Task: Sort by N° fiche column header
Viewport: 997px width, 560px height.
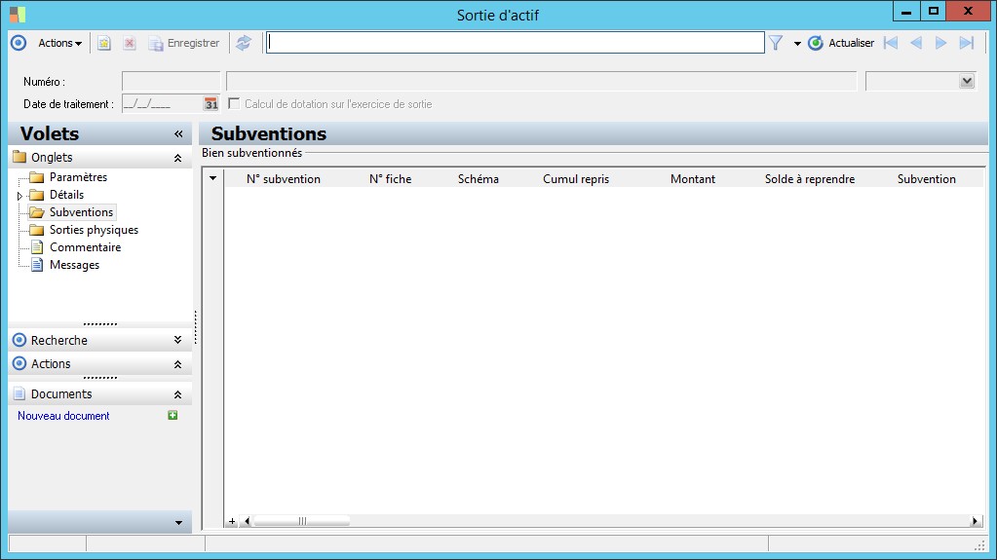Action: (x=391, y=179)
